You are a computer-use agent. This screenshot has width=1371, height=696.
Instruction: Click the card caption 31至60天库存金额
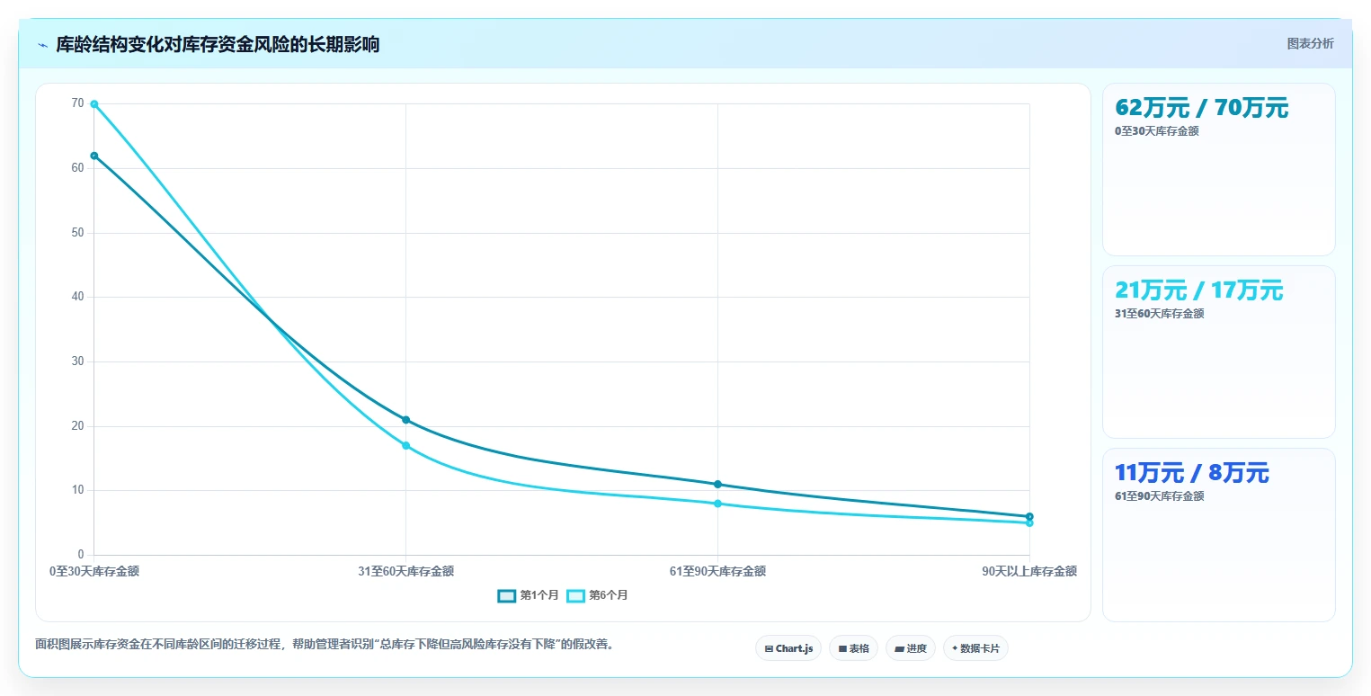point(1159,314)
